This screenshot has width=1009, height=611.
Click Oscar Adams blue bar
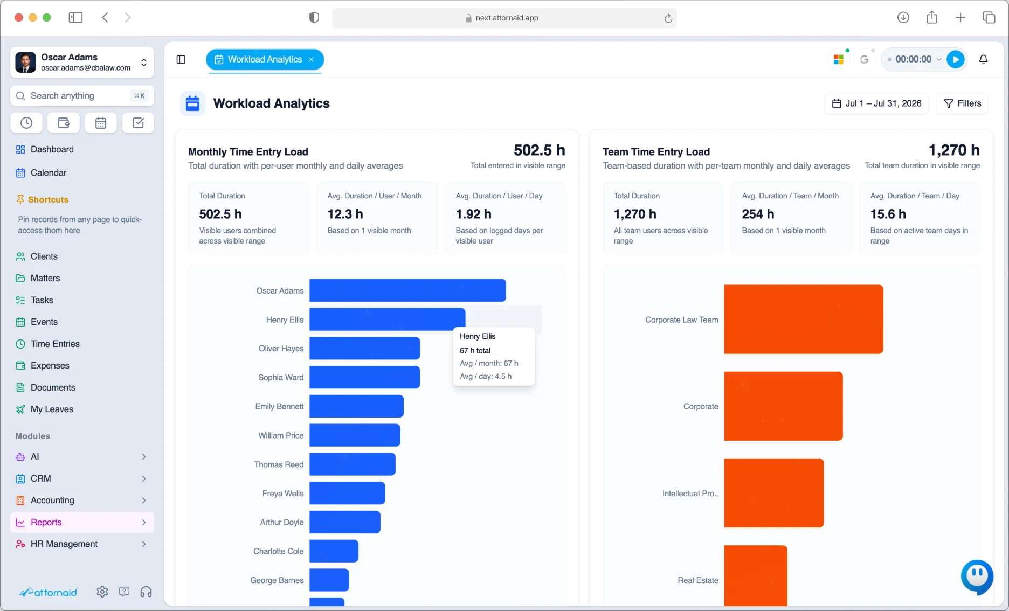tap(407, 290)
